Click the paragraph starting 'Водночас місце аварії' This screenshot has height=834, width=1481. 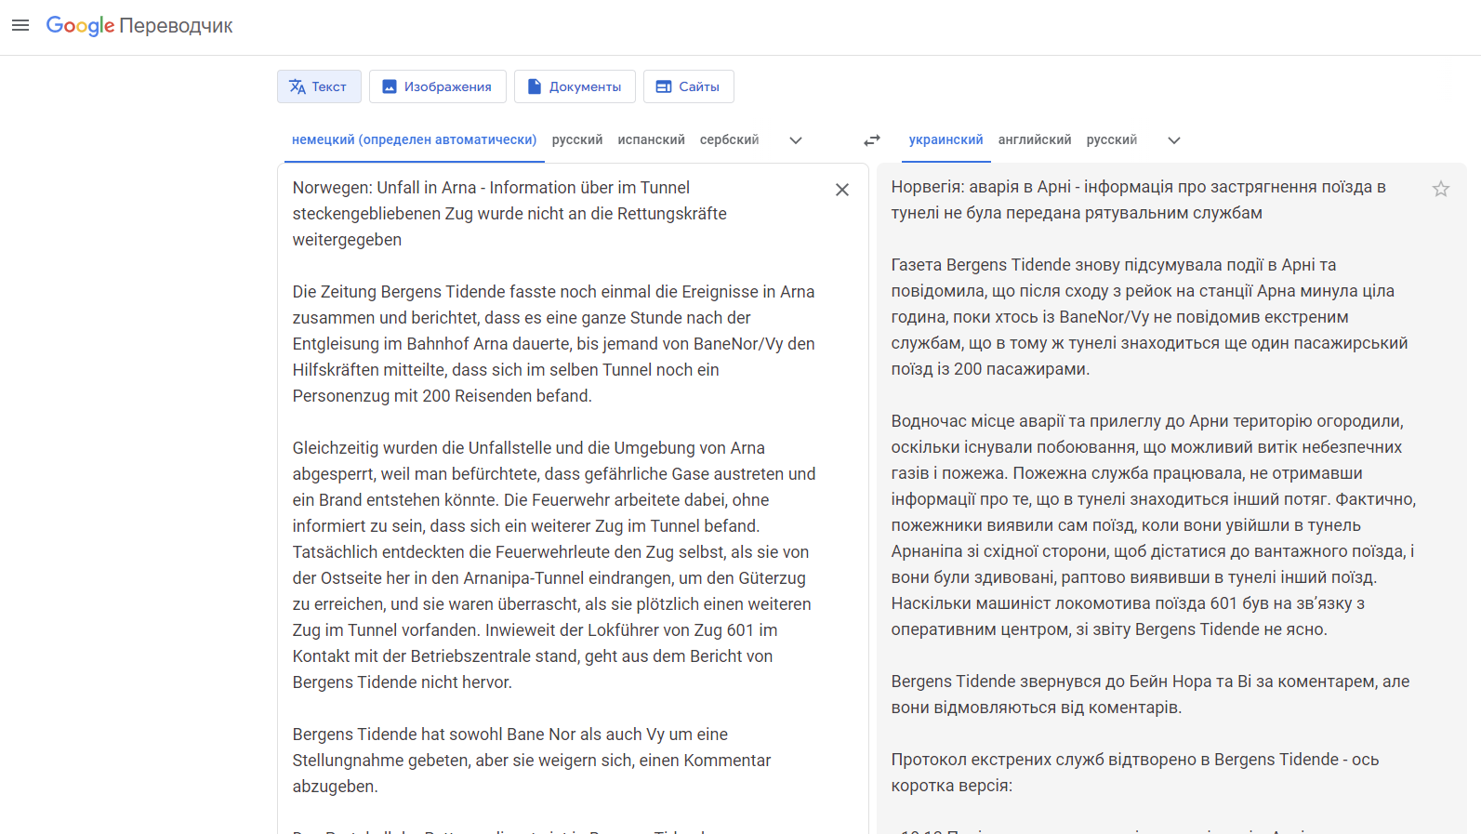[1154, 525]
